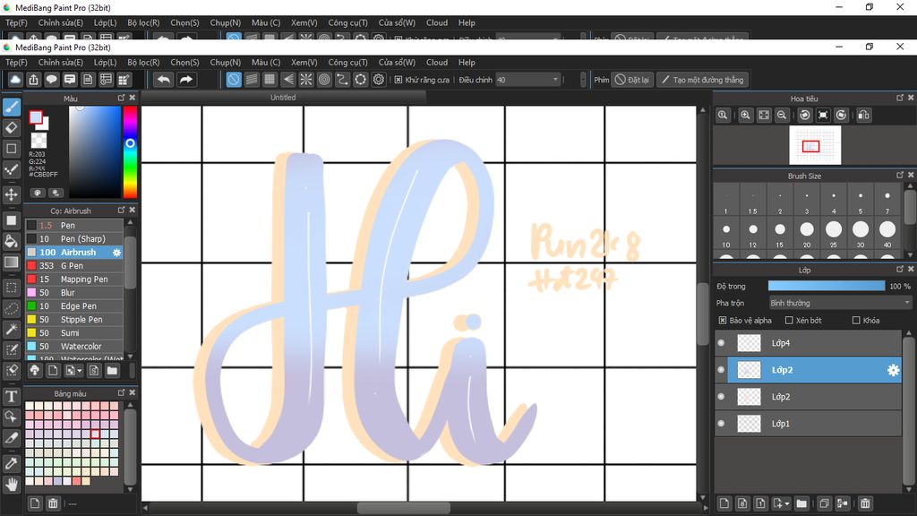
Task: Enable Khóa lock checkbox
Action: 855,320
